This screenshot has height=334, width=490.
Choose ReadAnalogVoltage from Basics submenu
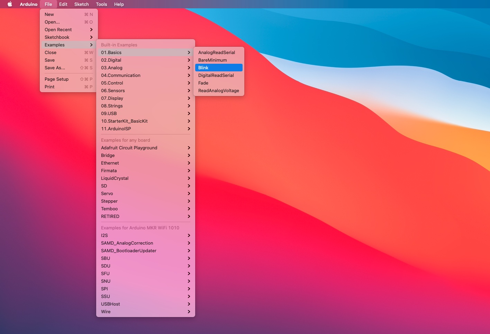click(218, 91)
